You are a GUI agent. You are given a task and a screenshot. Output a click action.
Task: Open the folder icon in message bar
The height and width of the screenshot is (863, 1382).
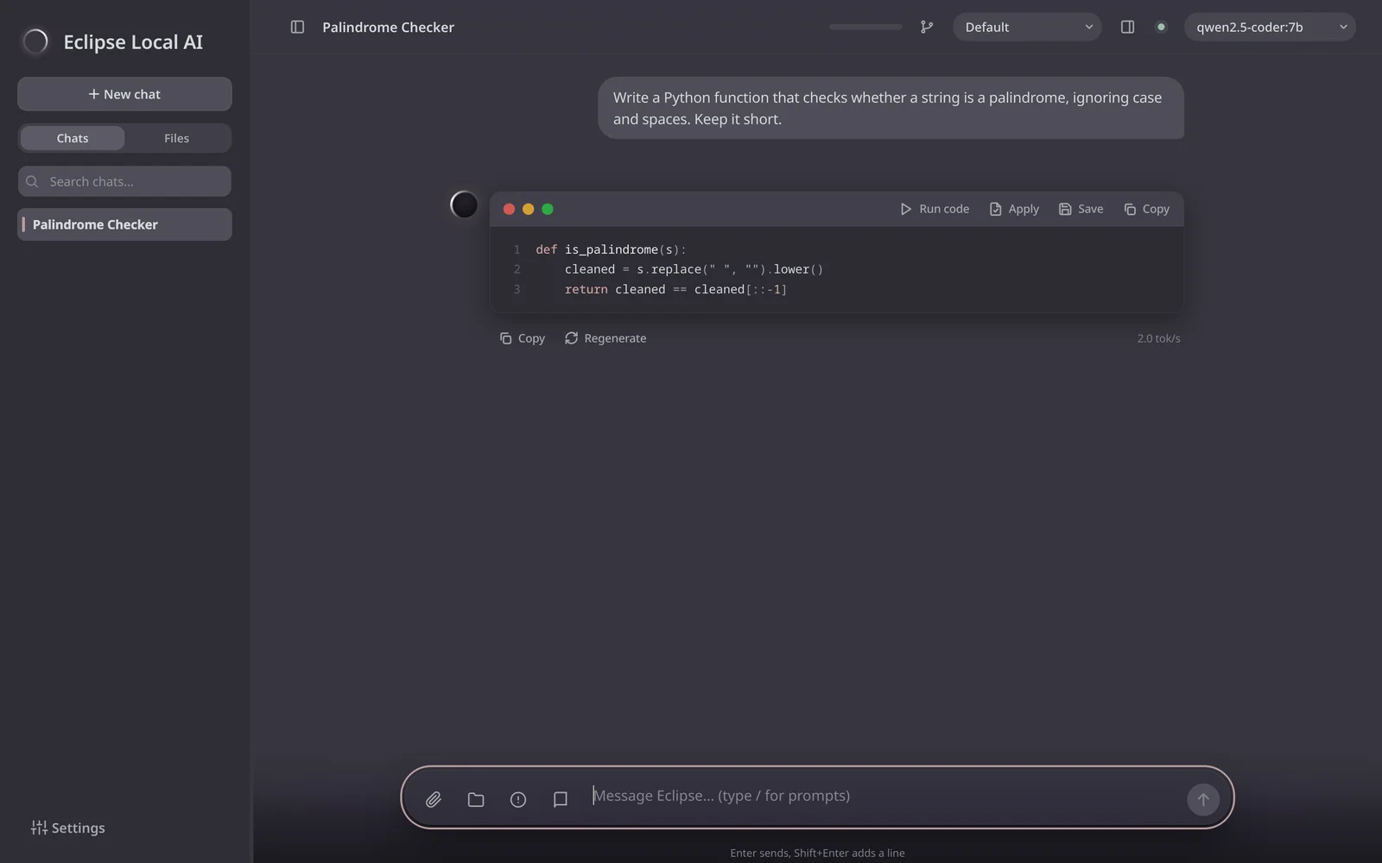coord(476,799)
